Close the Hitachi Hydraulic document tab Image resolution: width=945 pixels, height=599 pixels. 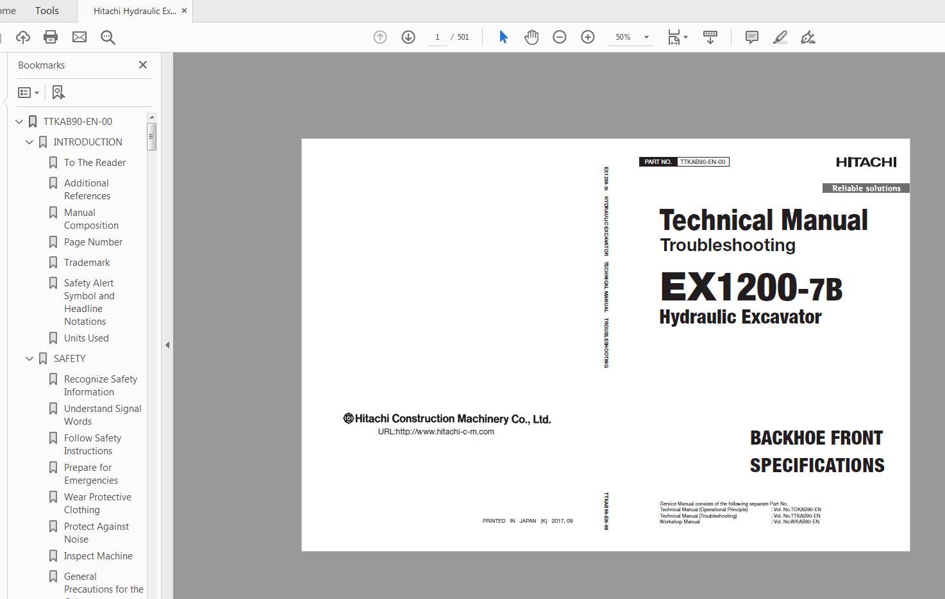(185, 11)
